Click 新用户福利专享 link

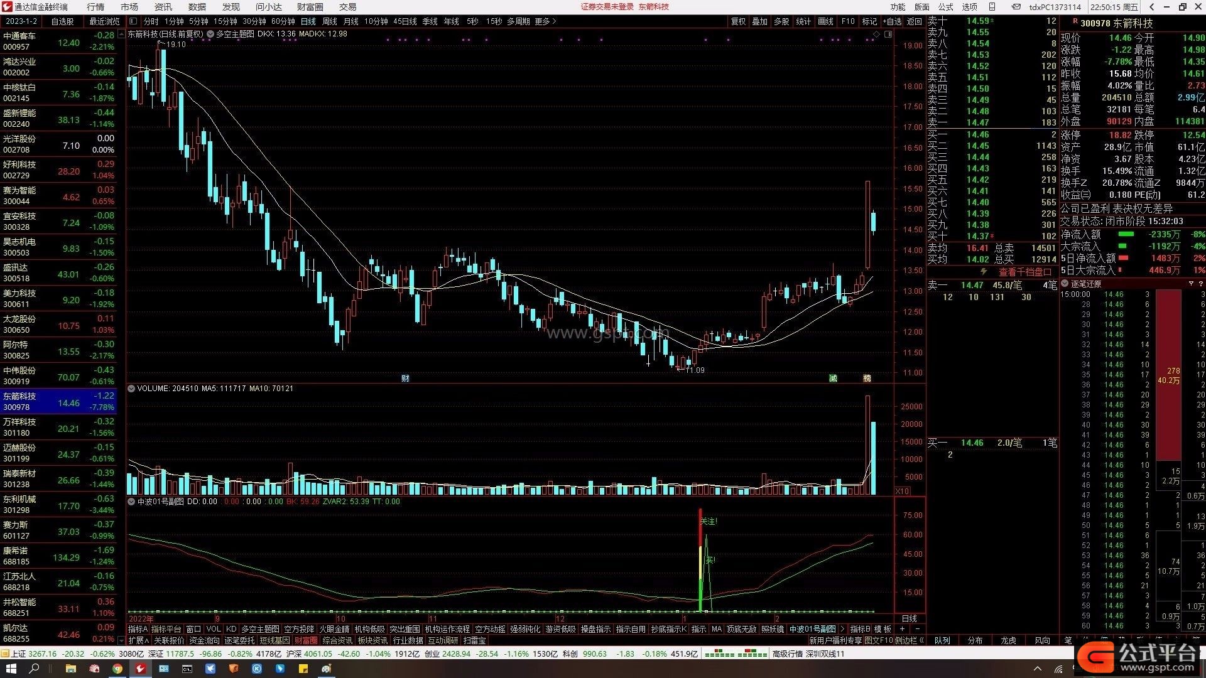[x=835, y=640]
